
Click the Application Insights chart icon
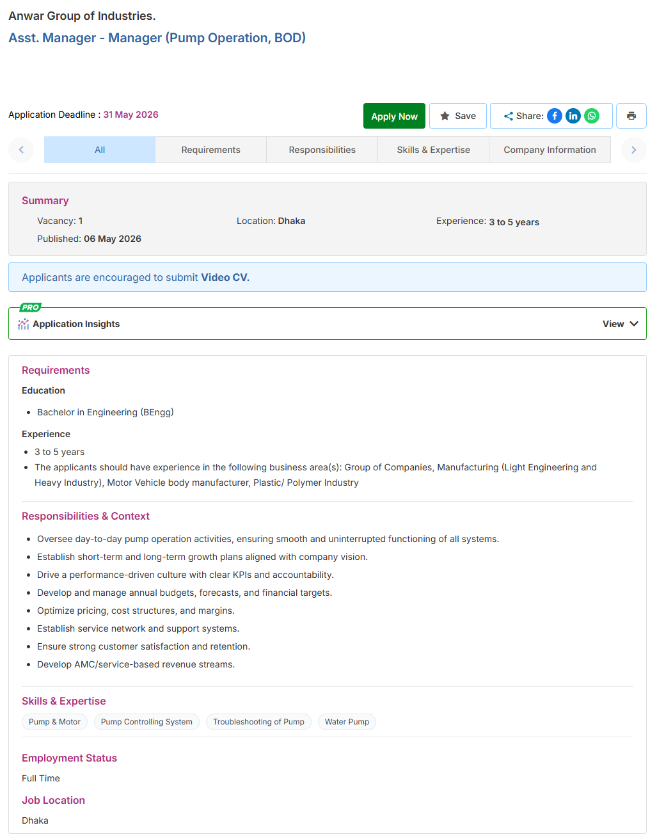(x=24, y=324)
